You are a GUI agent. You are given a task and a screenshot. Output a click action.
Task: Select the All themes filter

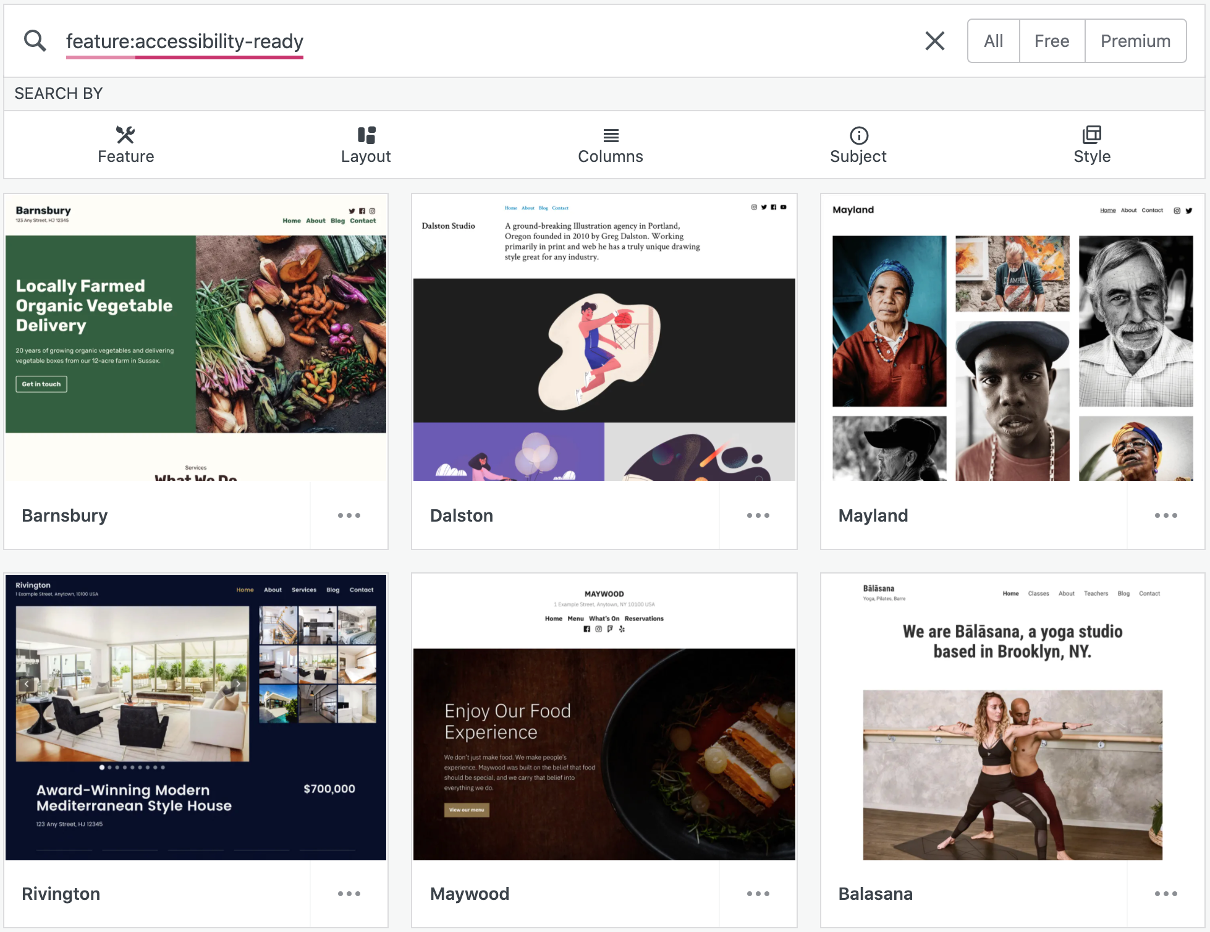(x=993, y=41)
